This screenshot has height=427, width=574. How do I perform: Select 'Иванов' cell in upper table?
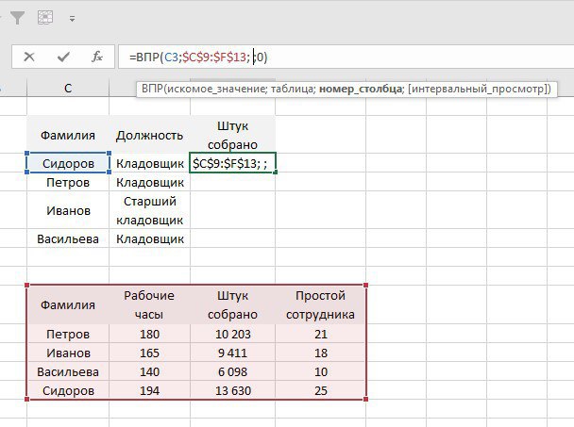pos(68,210)
